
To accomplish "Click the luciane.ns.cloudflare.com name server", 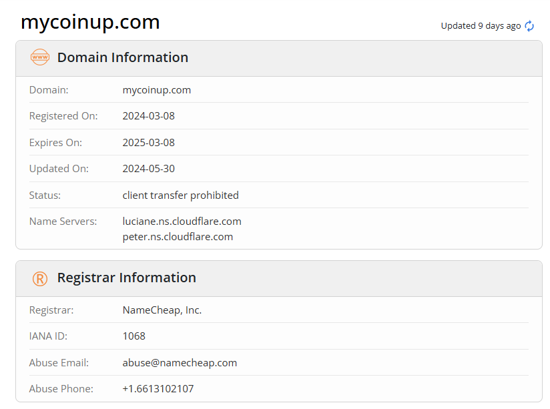I will click(x=182, y=221).
